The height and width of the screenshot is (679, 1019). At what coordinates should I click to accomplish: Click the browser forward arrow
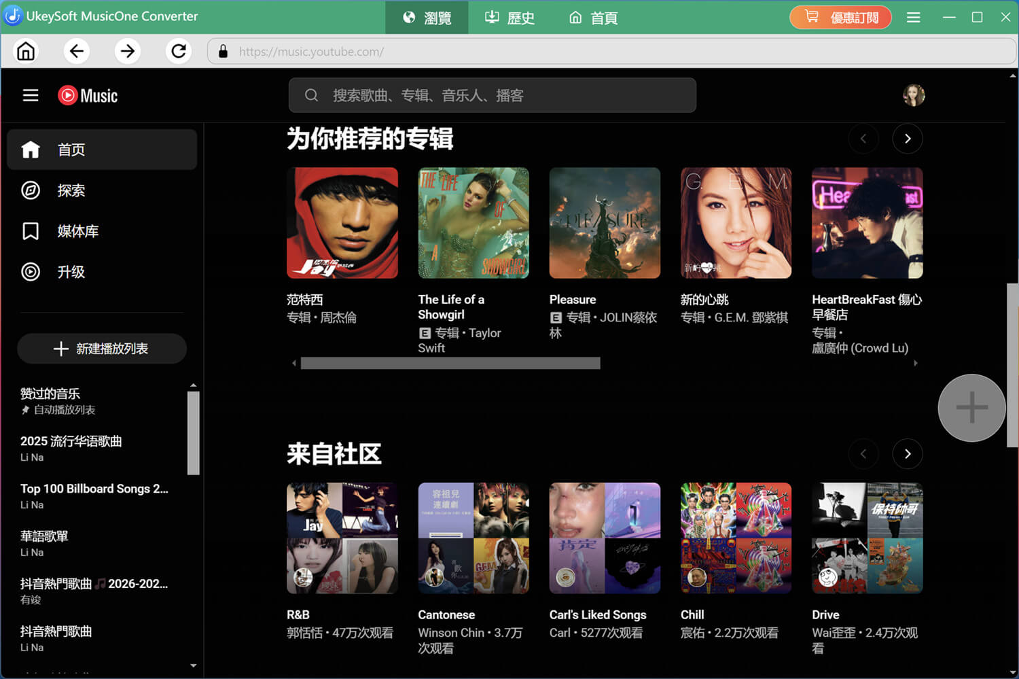(x=128, y=51)
